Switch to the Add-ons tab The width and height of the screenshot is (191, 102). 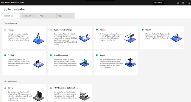(x=47, y=16)
